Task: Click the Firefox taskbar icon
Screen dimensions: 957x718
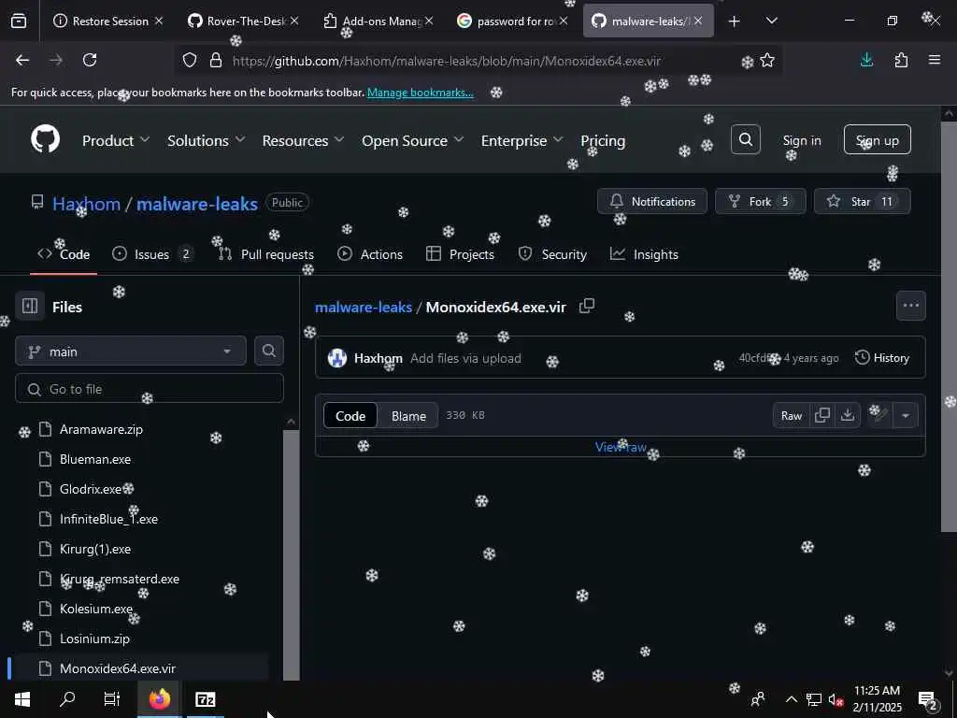Action: click(159, 699)
